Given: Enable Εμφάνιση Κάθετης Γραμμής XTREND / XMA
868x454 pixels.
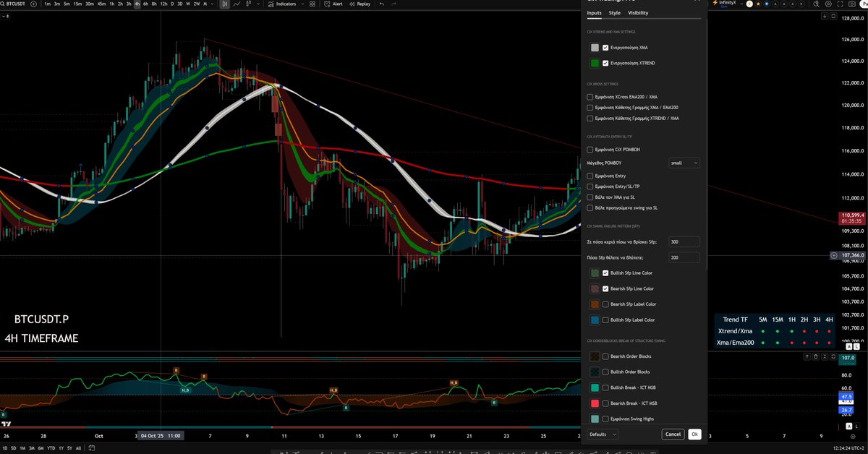Looking at the screenshot, I should (590, 119).
